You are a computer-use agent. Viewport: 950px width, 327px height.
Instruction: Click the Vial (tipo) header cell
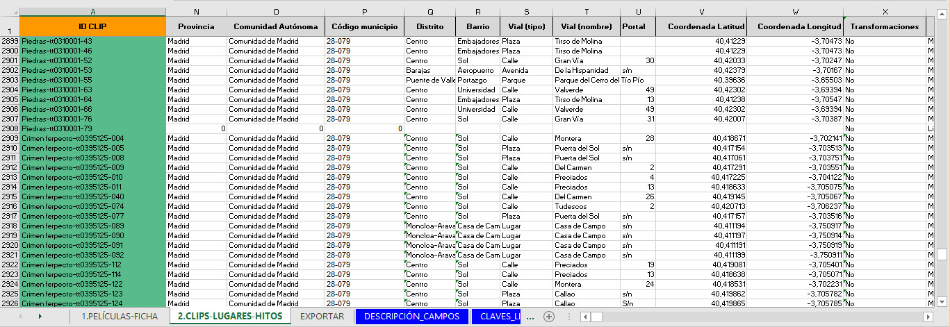click(527, 26)
